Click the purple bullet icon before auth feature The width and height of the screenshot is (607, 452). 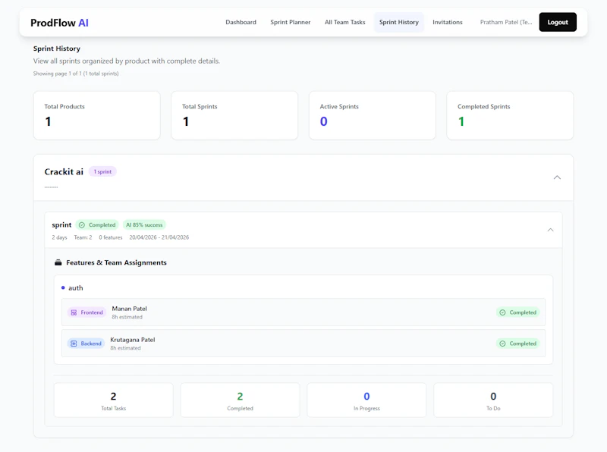coord(64,287)
